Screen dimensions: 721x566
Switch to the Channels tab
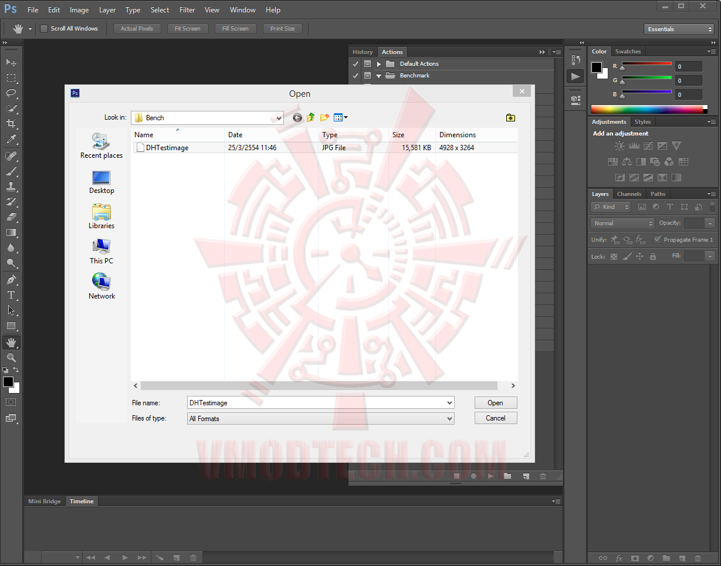pos(629,194)
